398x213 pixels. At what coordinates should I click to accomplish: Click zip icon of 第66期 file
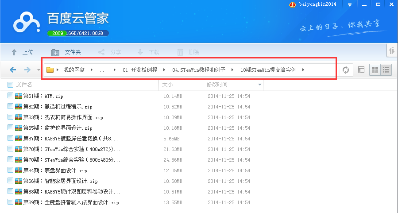click(x=19, y=181)
